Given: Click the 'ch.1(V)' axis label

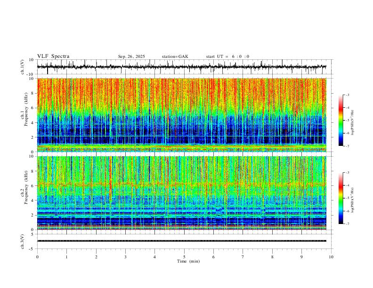Looking at the screenshot, I should pos(23,67).
